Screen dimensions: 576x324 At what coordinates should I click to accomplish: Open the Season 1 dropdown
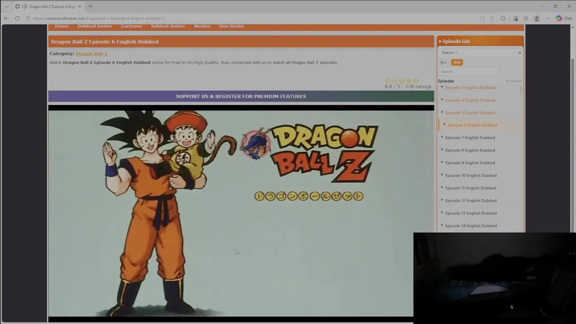pyautogui.click(x=480, y=53)
